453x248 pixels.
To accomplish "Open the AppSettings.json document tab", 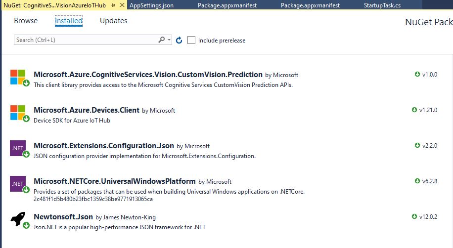I will (x=150, y=5).
